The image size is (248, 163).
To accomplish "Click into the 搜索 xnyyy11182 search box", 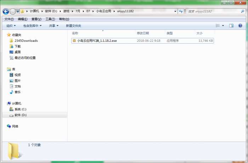I will (214, 11).
